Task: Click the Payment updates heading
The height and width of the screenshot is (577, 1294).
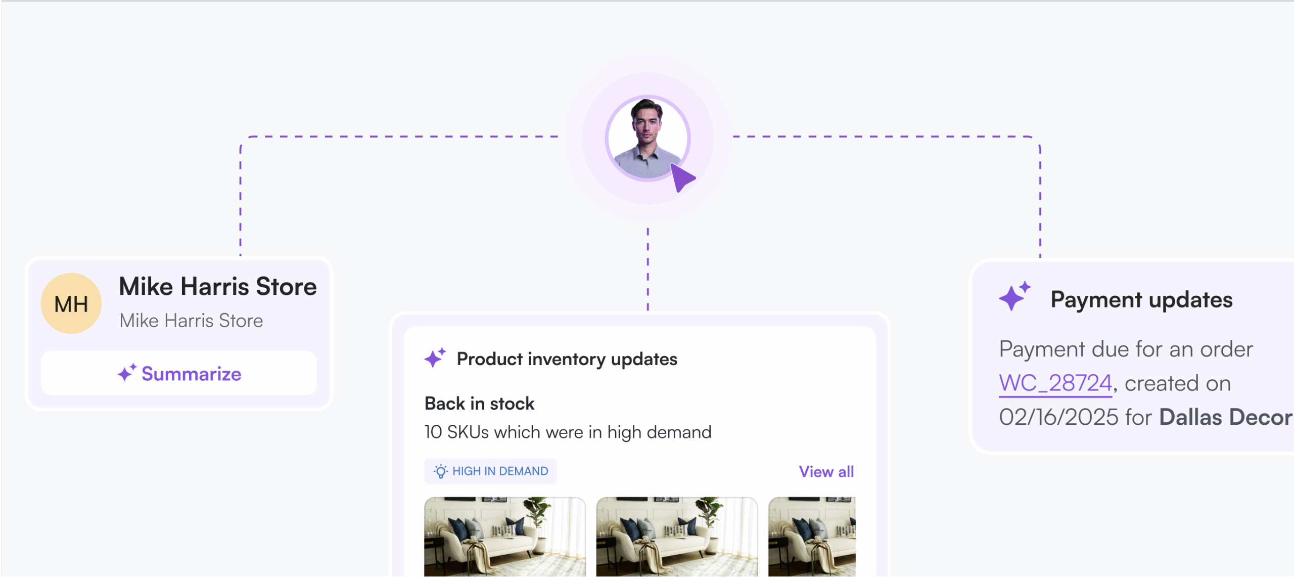Action: 1141,300
